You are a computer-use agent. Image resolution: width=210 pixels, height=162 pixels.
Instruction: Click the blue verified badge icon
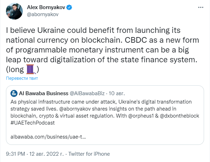pos(69,7)
